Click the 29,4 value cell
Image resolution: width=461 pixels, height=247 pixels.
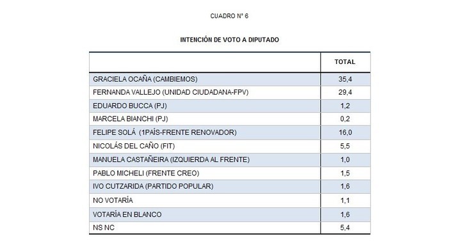(x=345, y=92)
